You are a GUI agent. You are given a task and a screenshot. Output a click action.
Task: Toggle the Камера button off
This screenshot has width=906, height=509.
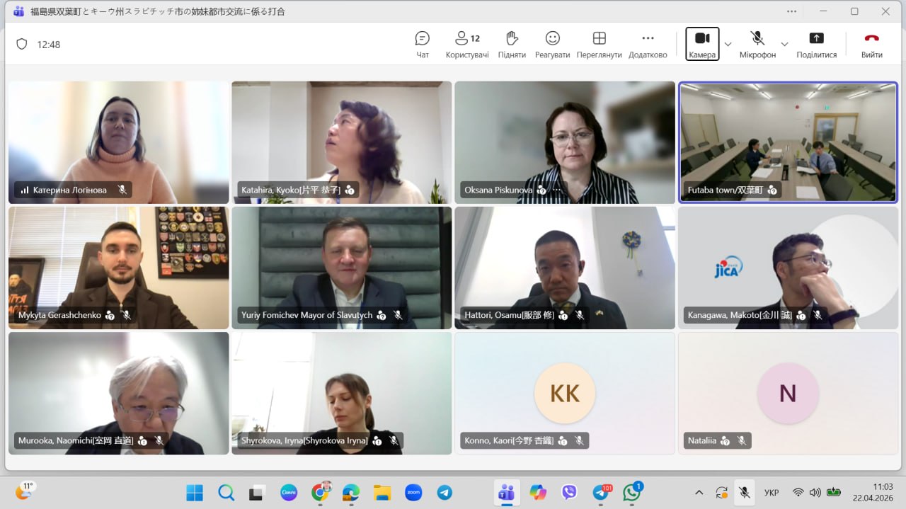click(x=702, y=43)
